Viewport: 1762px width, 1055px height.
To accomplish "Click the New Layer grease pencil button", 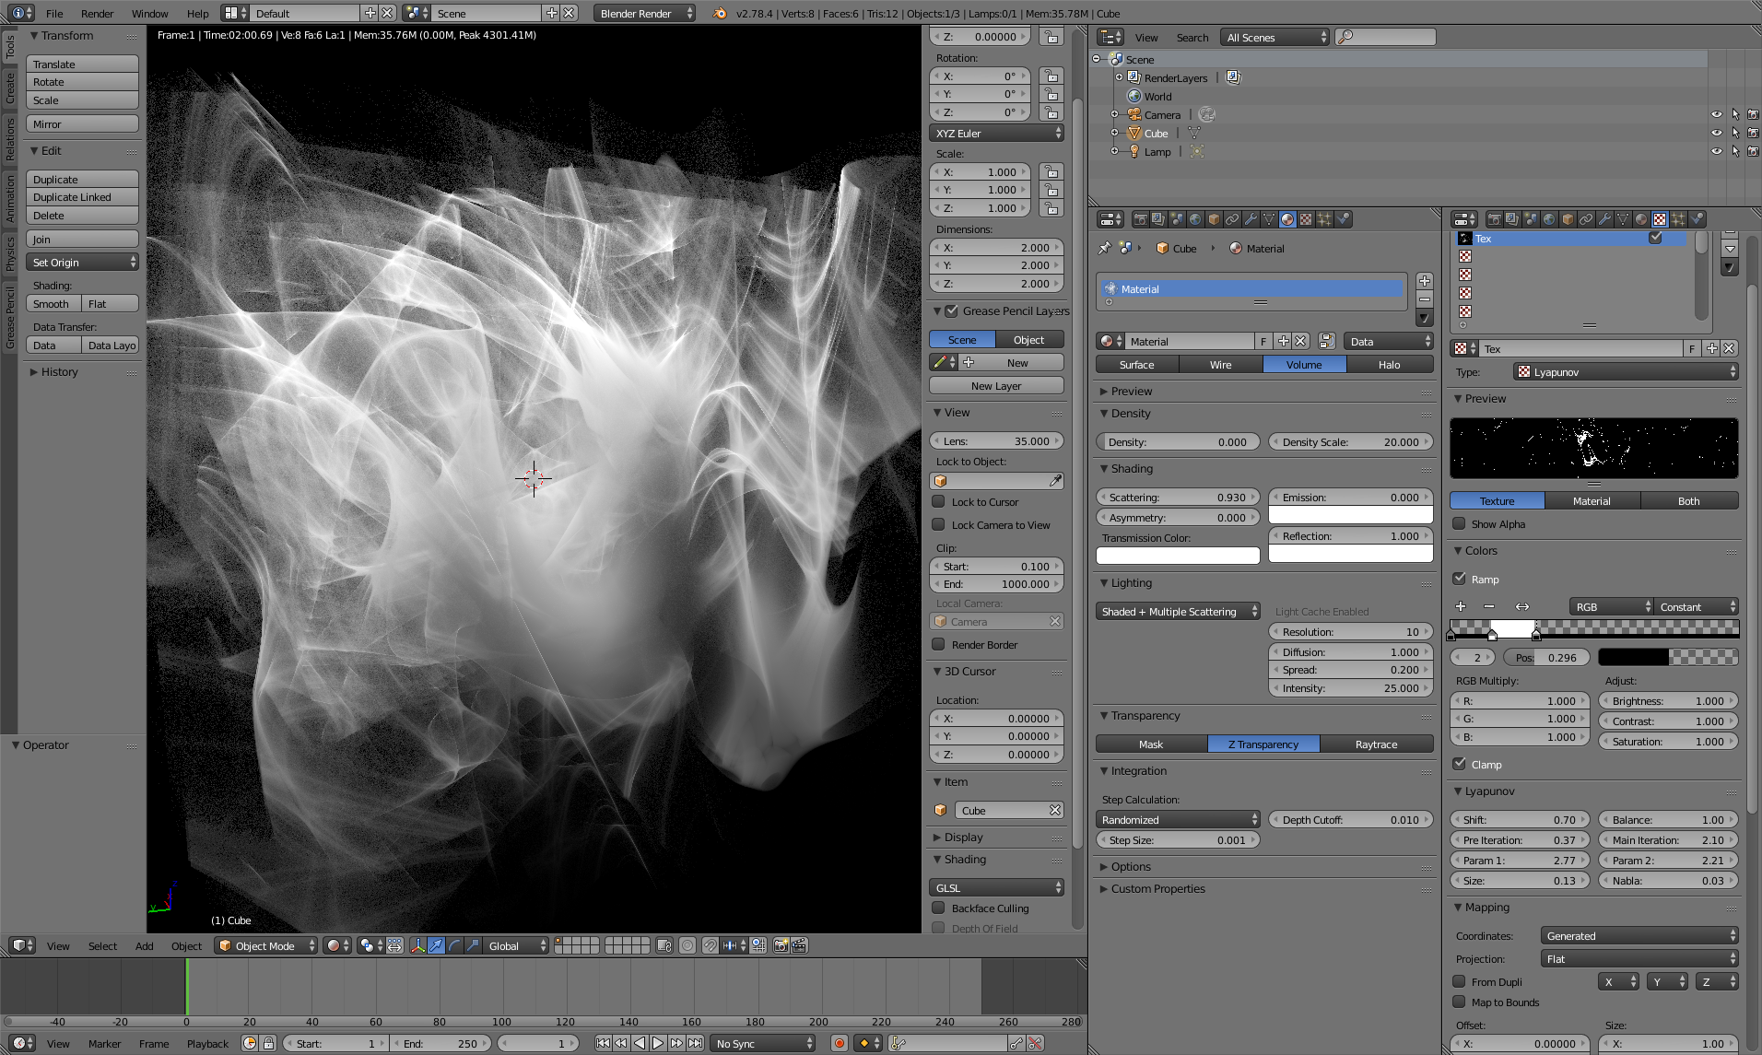I will pyautogui.click(x=996, y=386).
